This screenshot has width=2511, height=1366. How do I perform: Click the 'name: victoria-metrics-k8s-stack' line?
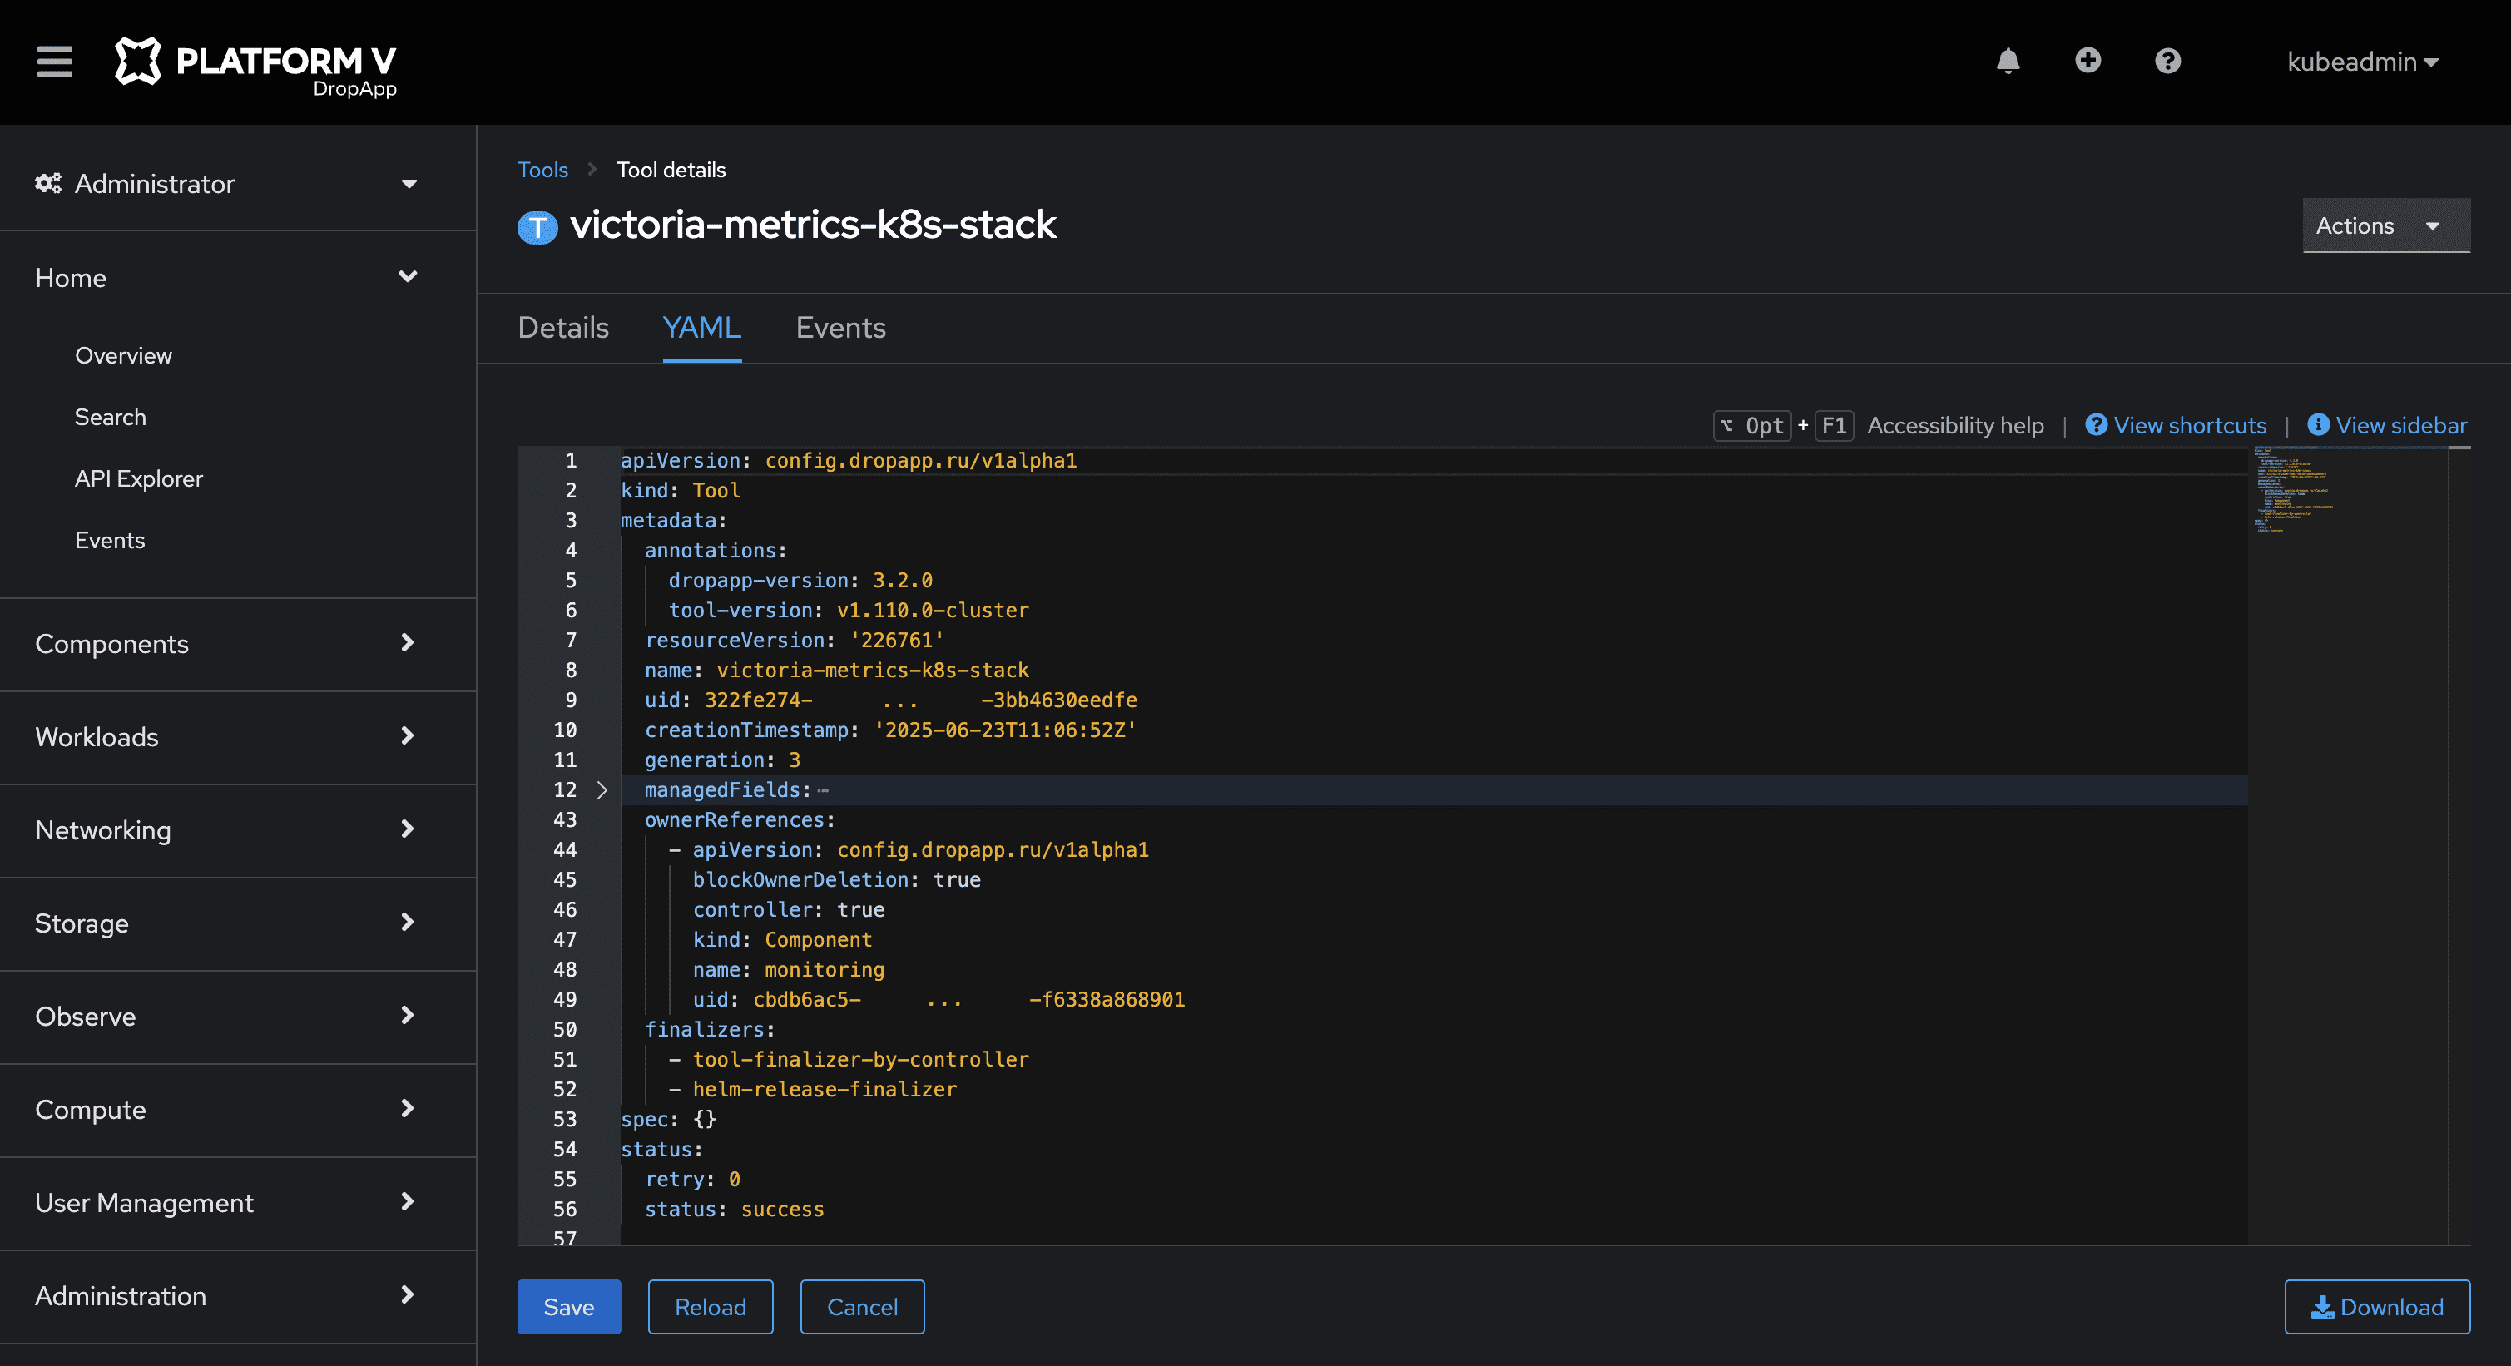pyautogui.click(x=836, y=671)
